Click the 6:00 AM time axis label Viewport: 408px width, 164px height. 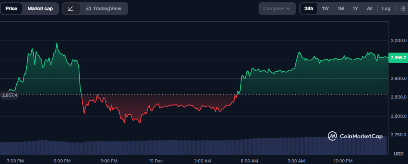(x=249, y=161)
